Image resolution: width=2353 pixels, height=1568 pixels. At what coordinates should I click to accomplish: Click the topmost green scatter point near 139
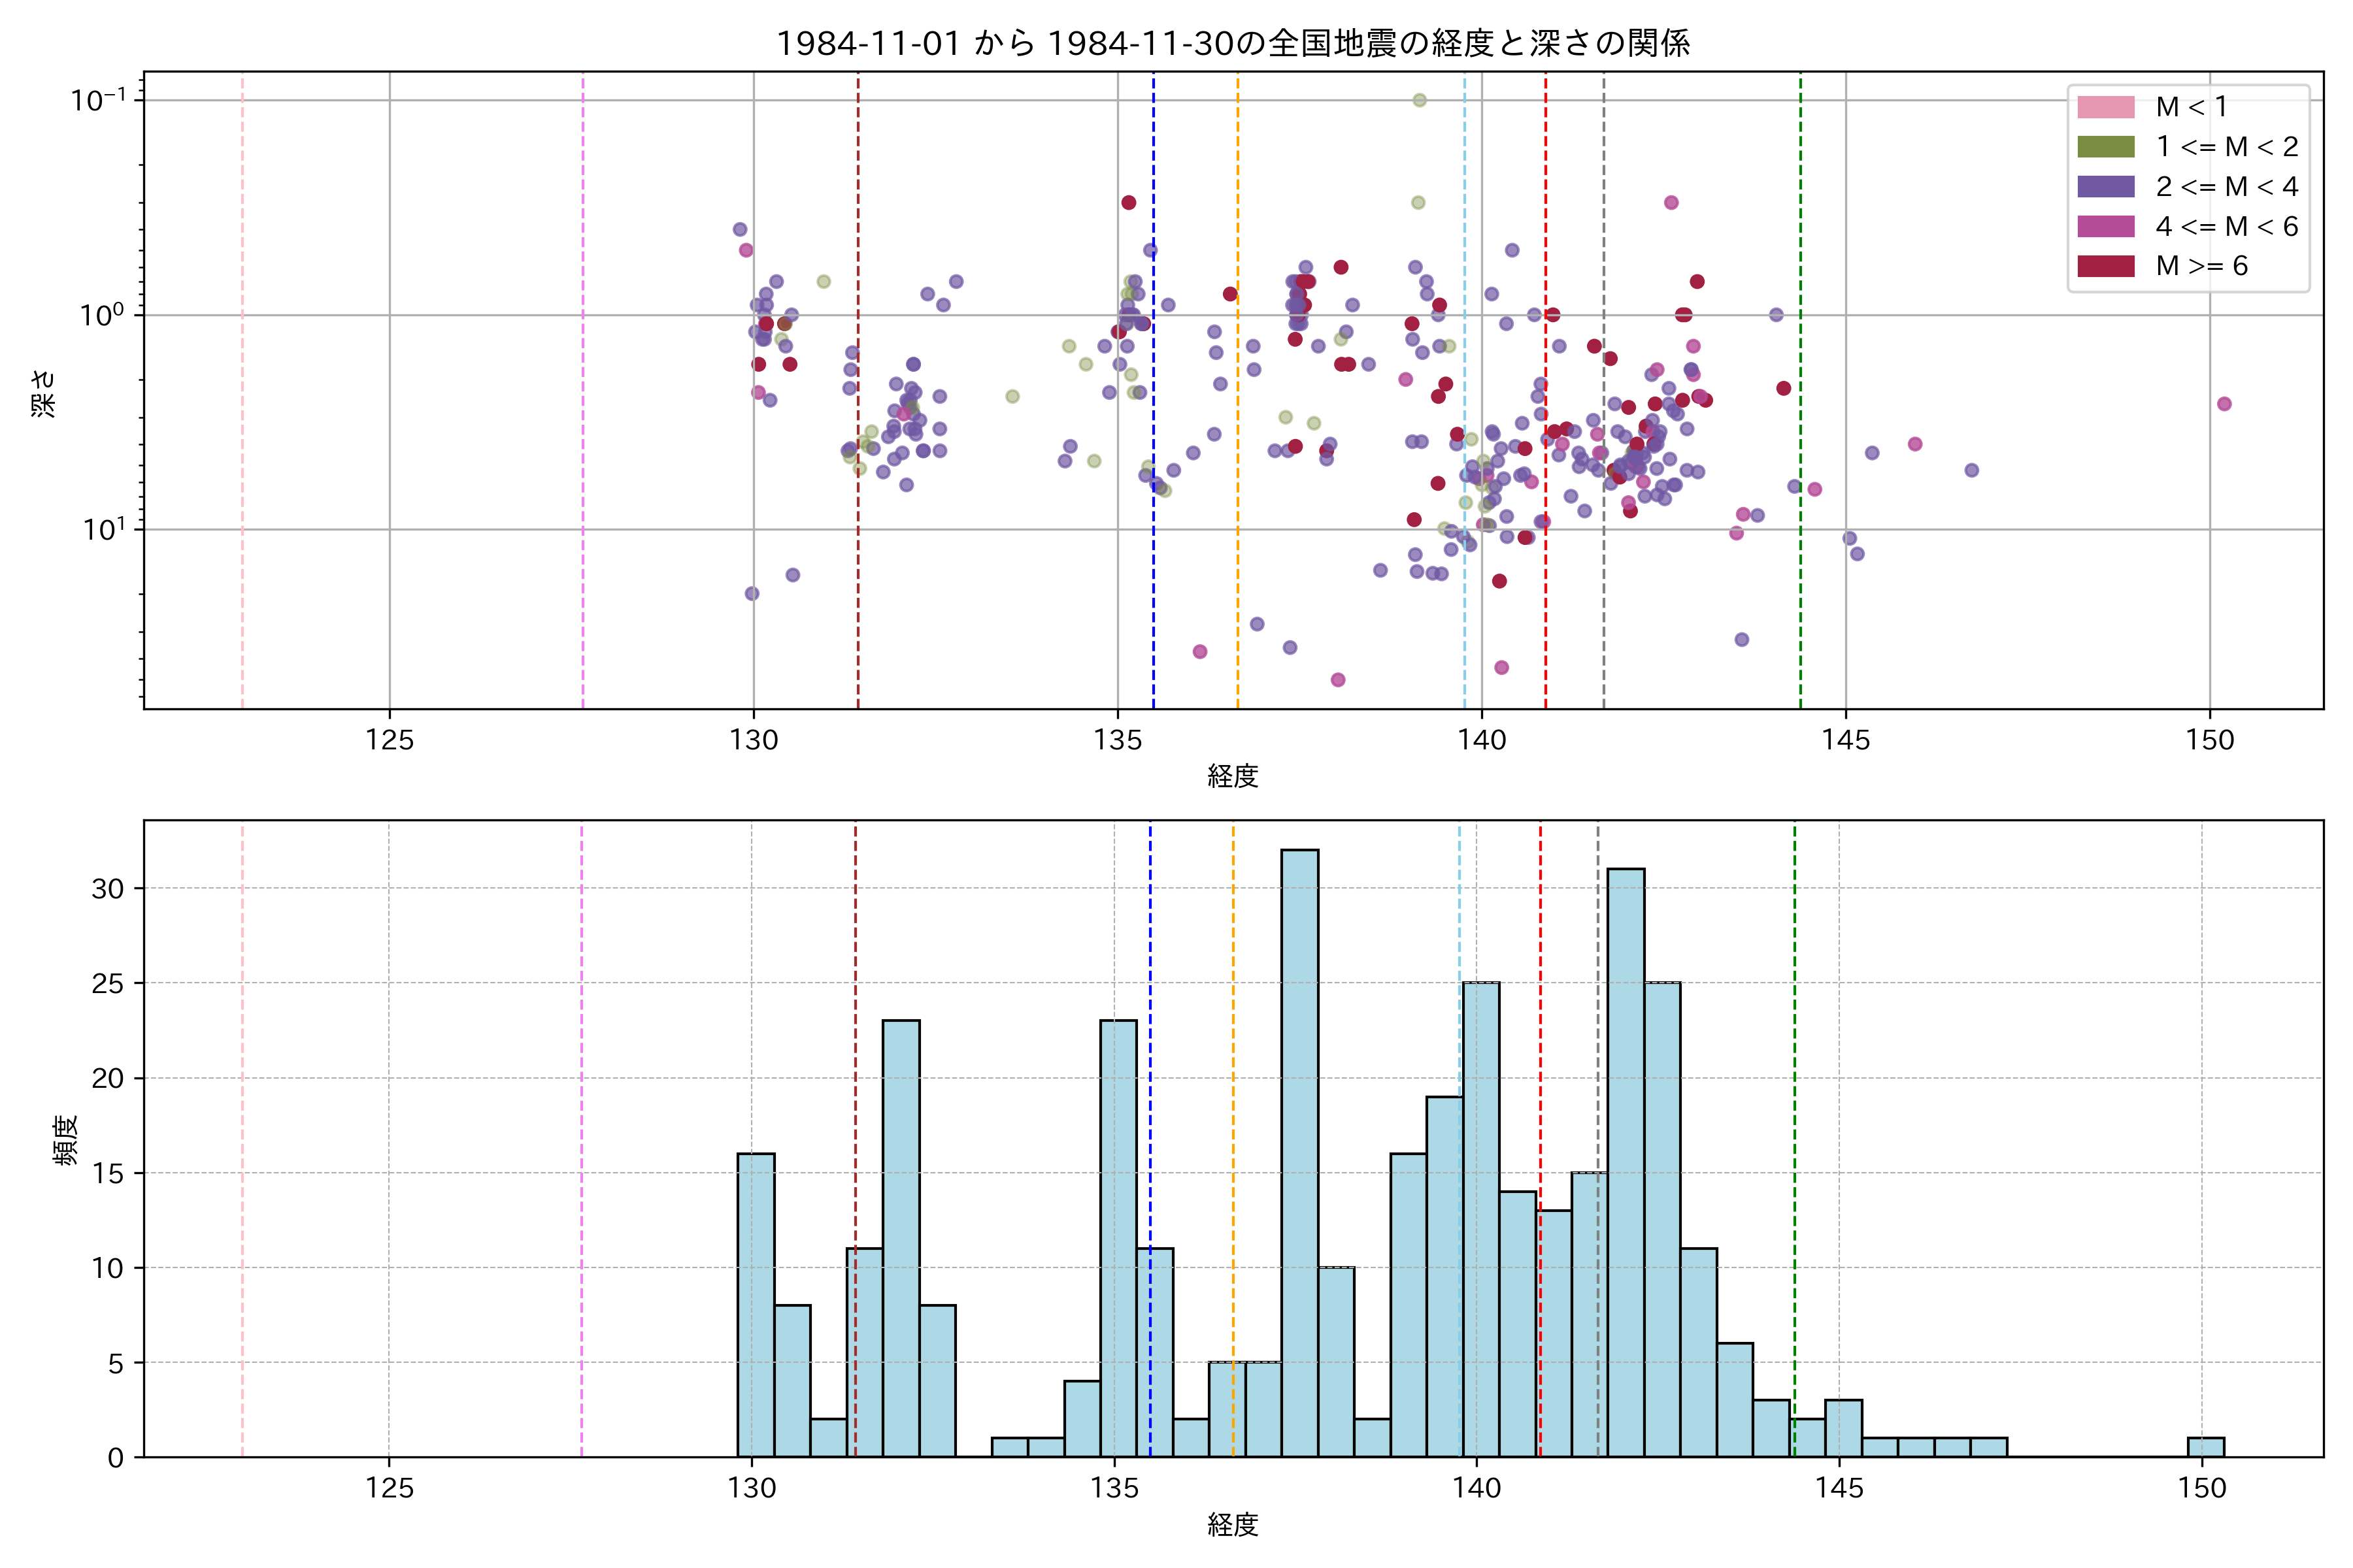tap(1418, 100)
